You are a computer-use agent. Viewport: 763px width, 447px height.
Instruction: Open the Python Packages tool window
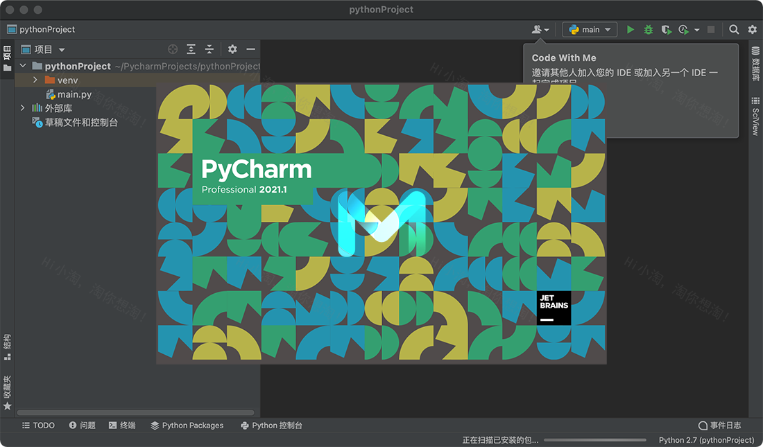tap(187, 425)
